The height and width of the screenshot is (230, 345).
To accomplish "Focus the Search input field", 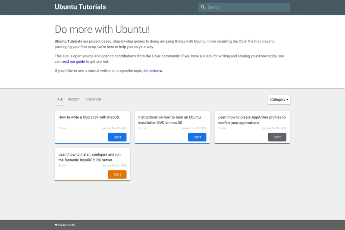I will pyautogui.click(x=244, y=7).
